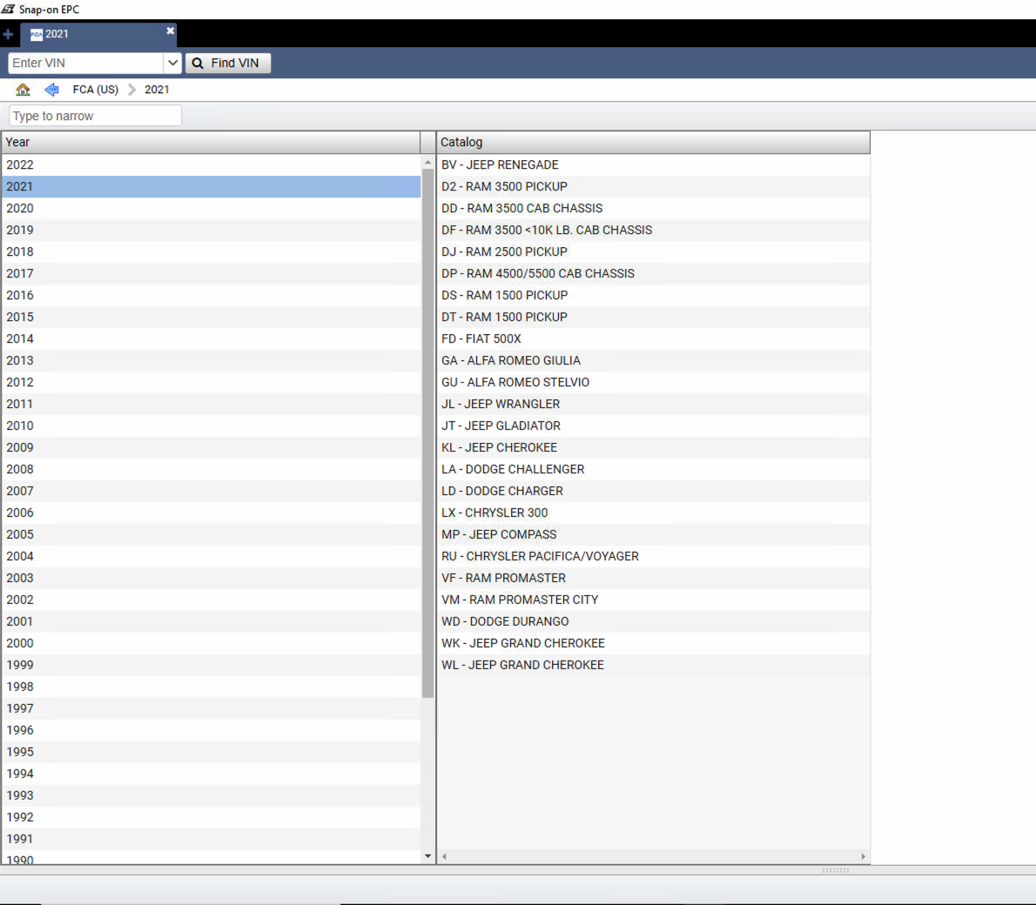Open VM - RAM PROMASTER CITY catalog
The width and height of the screenshot is (1036, 905).
654,600
